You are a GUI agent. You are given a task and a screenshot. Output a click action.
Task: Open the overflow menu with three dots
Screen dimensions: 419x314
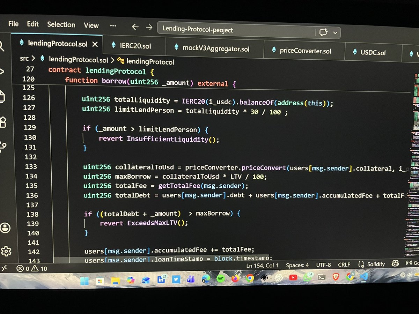[x=113, y=25]
